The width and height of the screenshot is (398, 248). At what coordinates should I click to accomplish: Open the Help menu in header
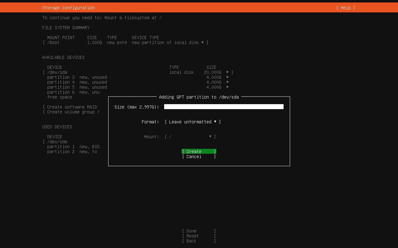tap(345, 8)
